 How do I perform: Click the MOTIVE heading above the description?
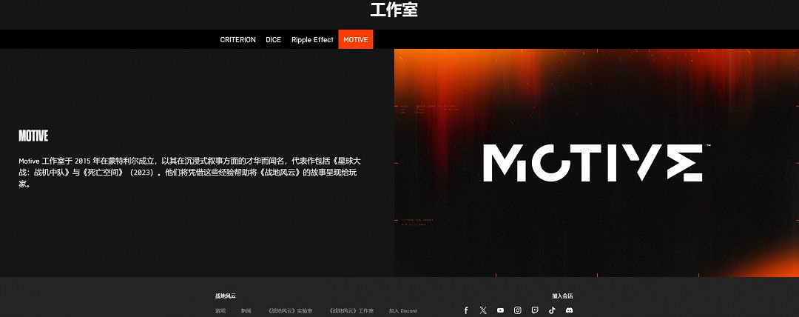[x=33, y=136]
